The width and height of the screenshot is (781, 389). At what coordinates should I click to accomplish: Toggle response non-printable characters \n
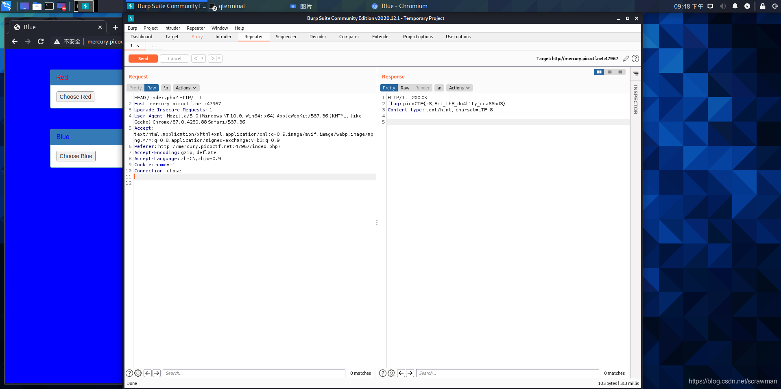click(x=439, y=88)
